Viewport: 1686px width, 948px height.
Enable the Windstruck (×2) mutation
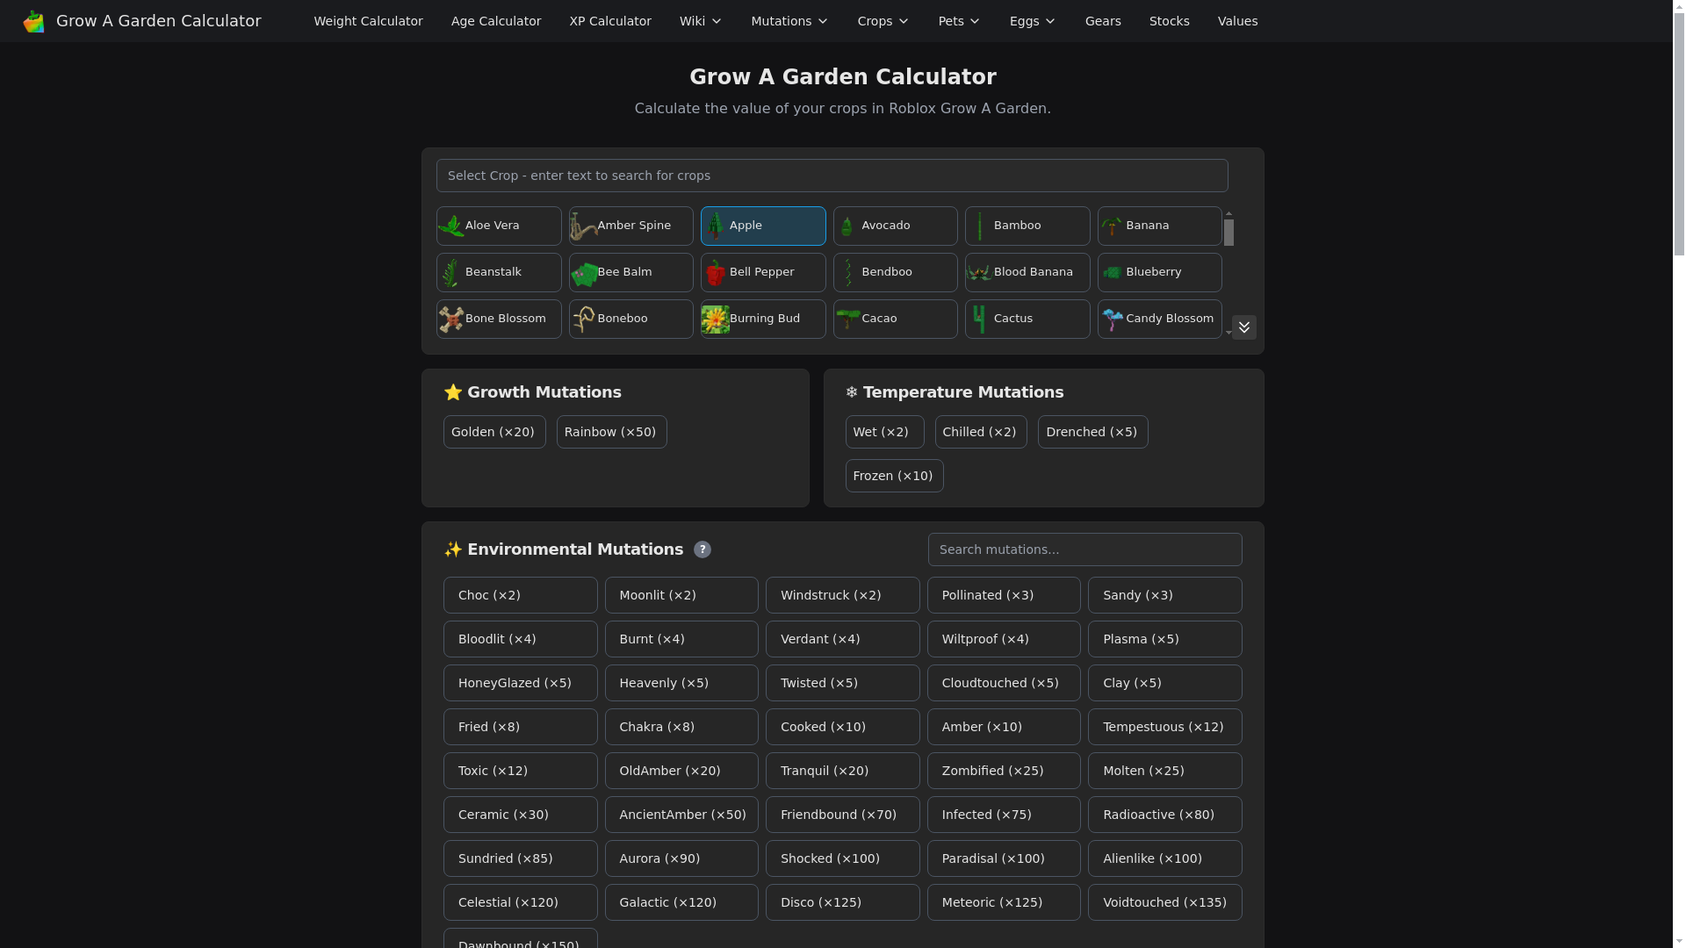[x=842, y=595]
